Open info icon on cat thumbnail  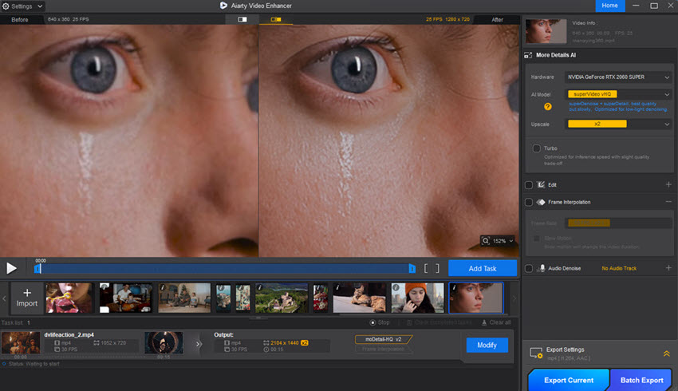(337, 287)
